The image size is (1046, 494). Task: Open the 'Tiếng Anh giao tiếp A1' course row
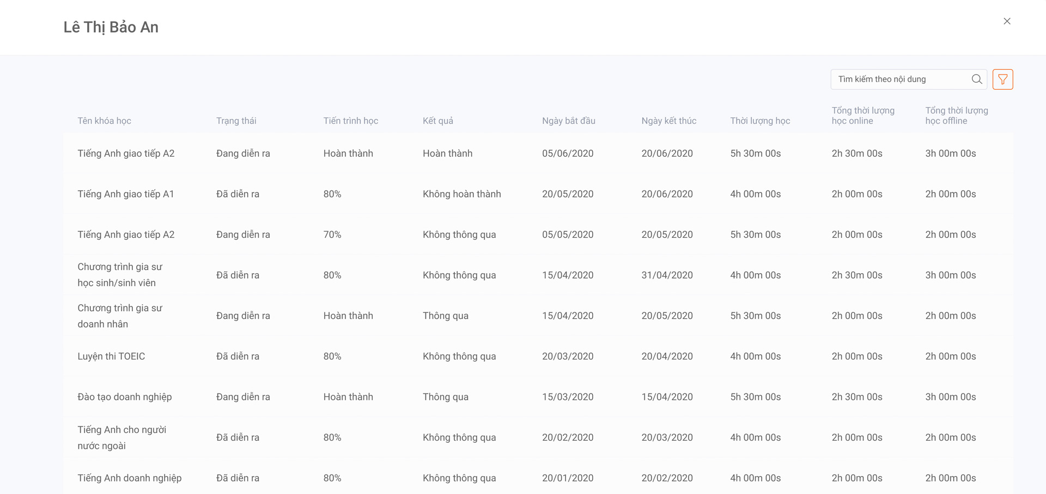126,194
